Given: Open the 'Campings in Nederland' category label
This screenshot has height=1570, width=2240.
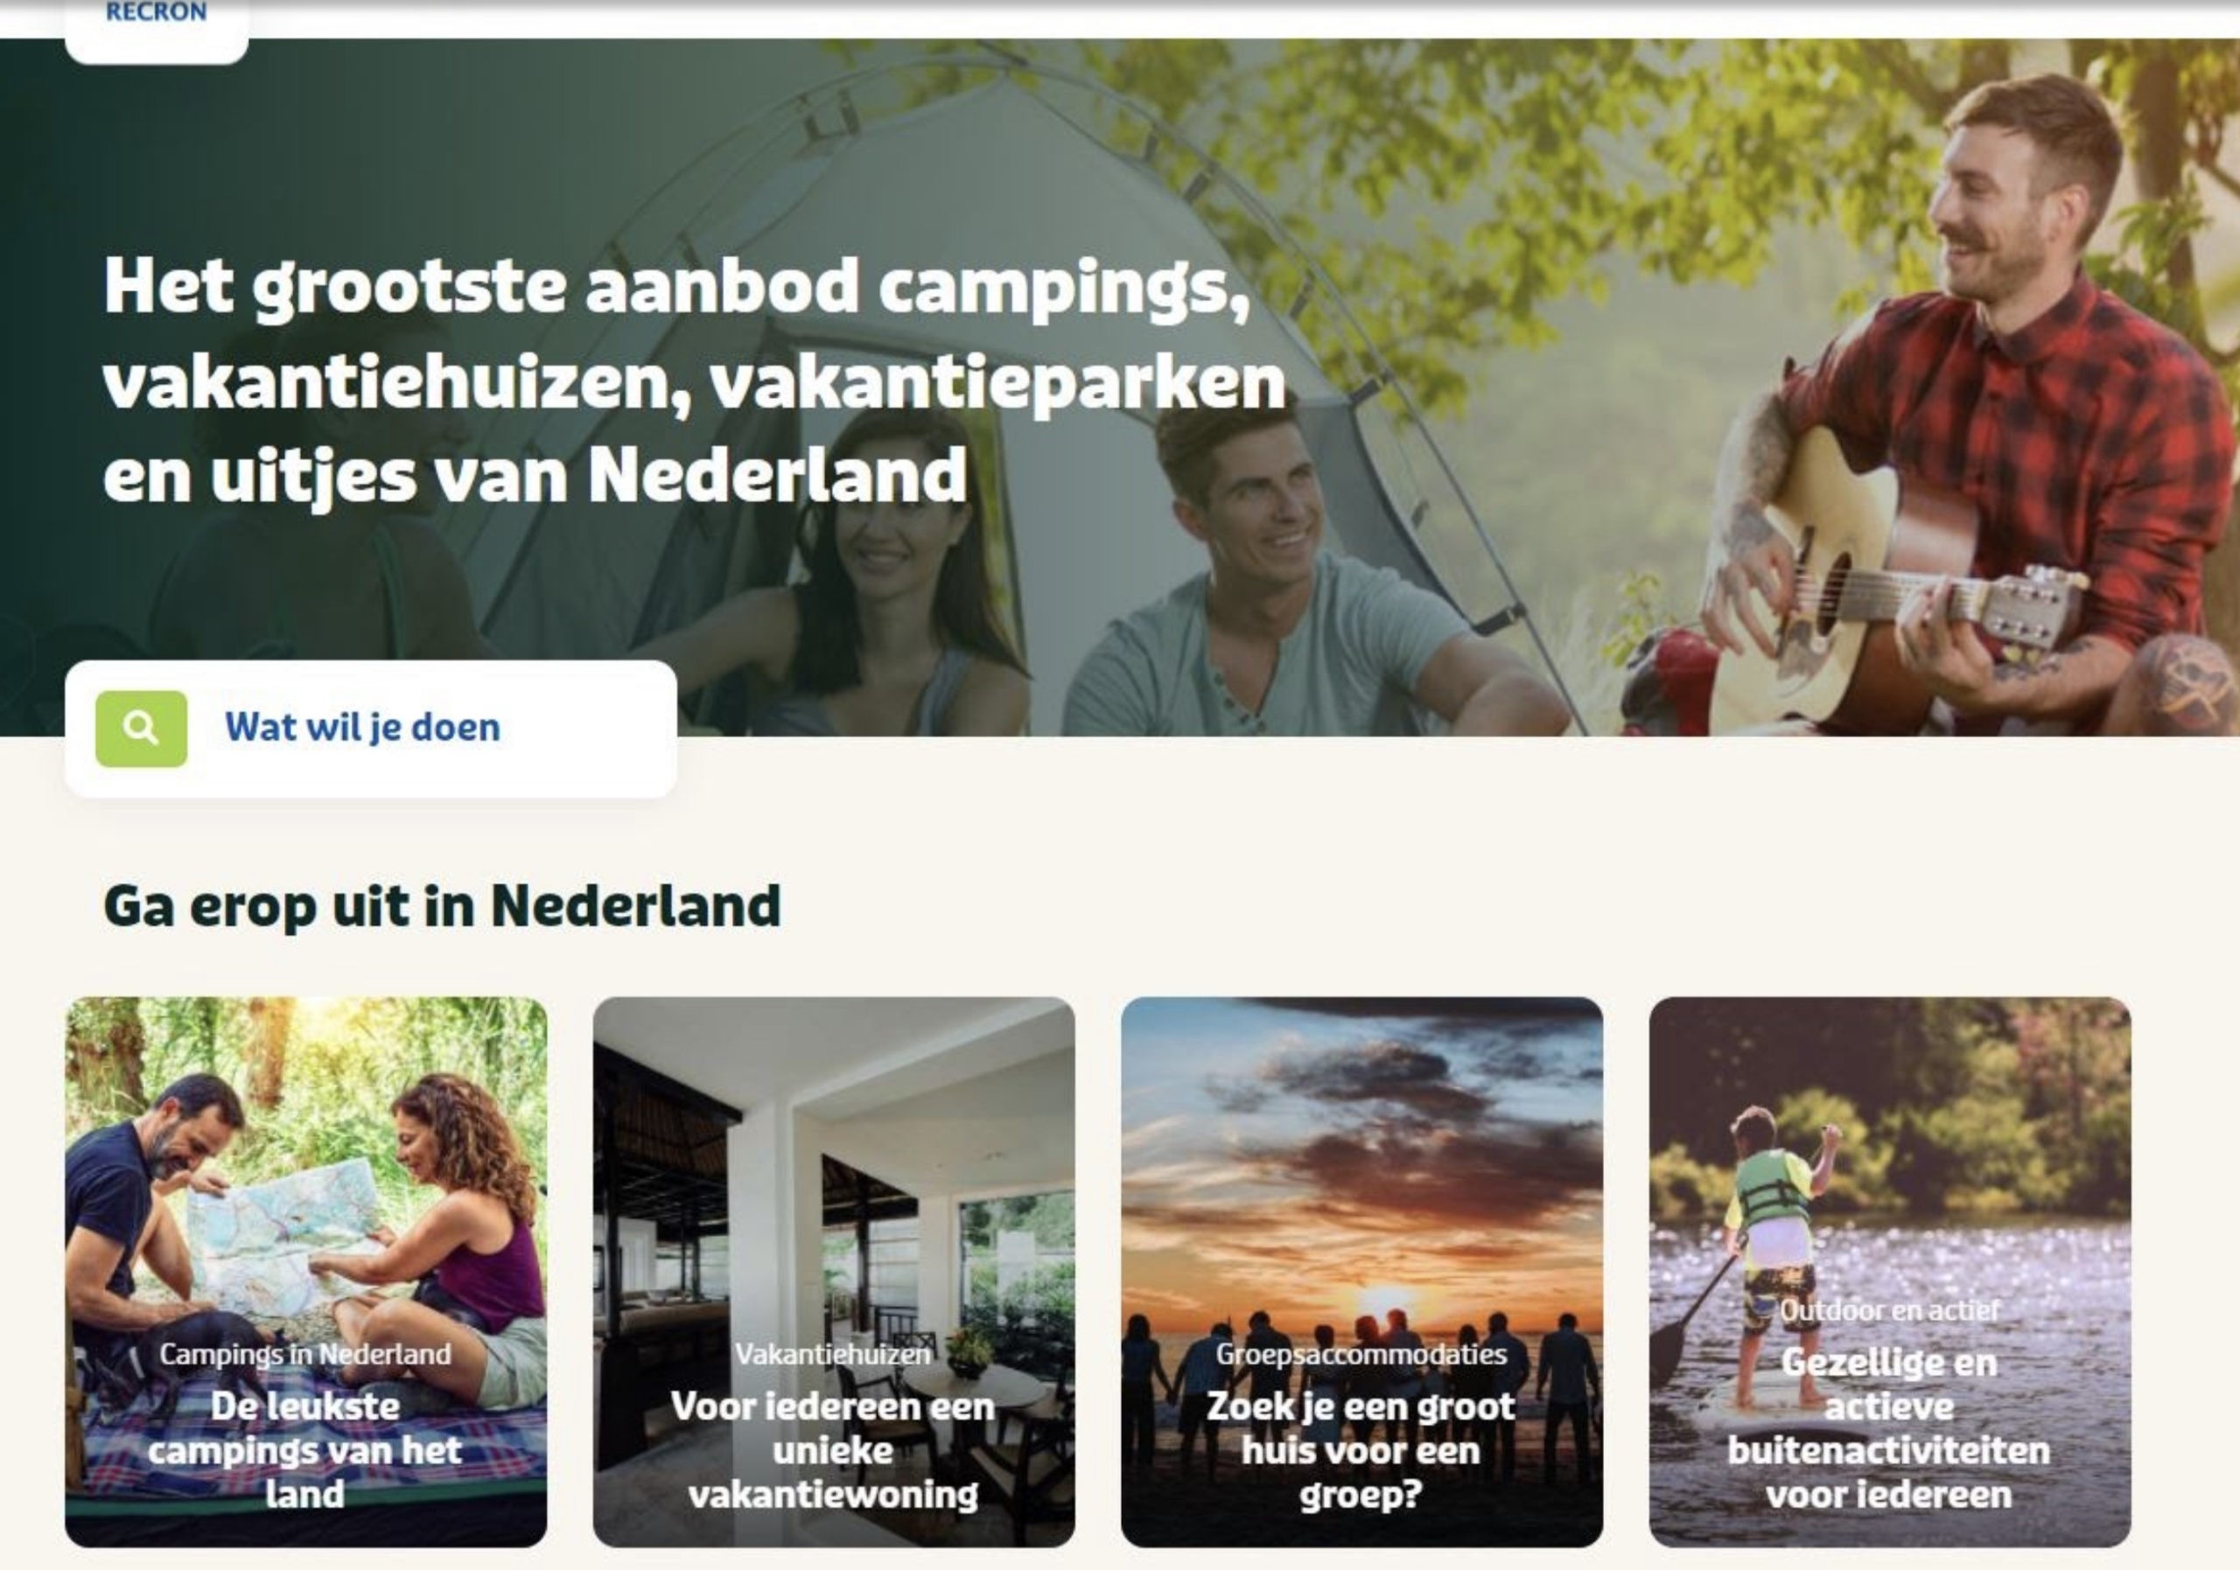Looking at the screenshot, I should tap(305, 1353).
